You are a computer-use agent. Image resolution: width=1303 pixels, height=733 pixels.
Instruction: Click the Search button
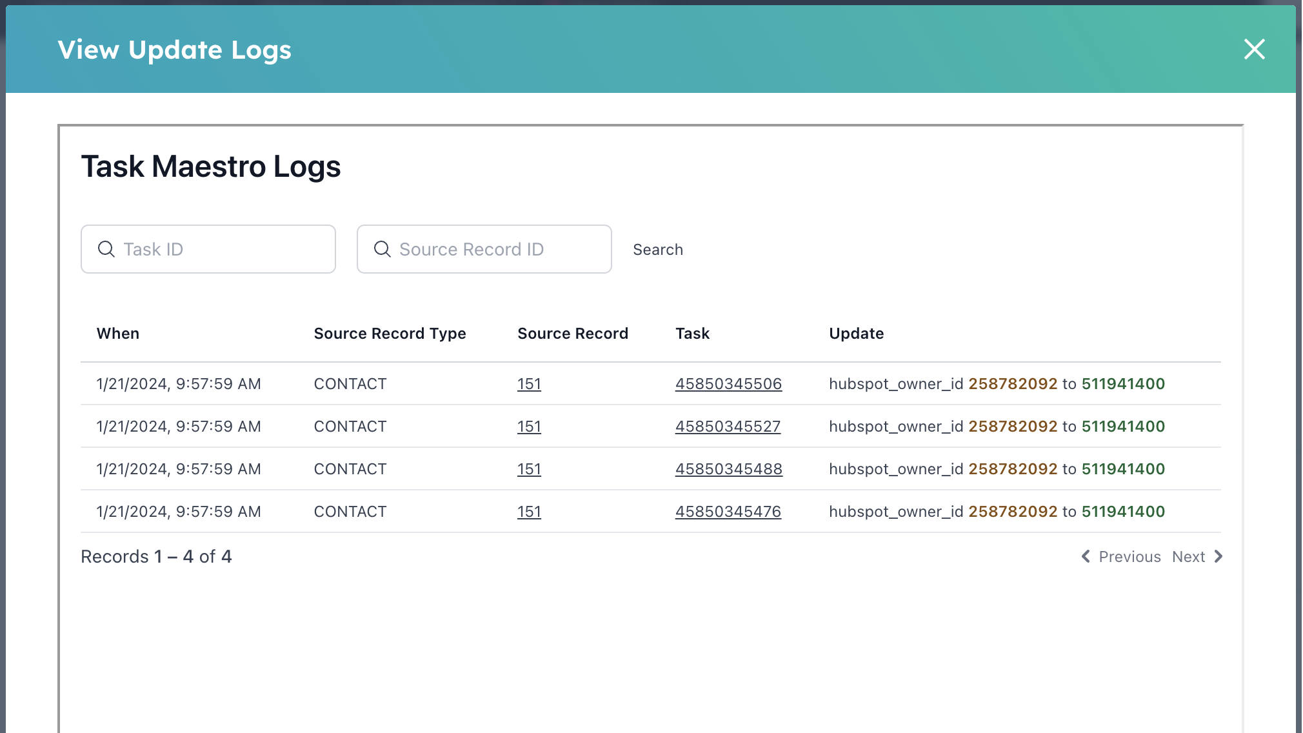(658, 249)
